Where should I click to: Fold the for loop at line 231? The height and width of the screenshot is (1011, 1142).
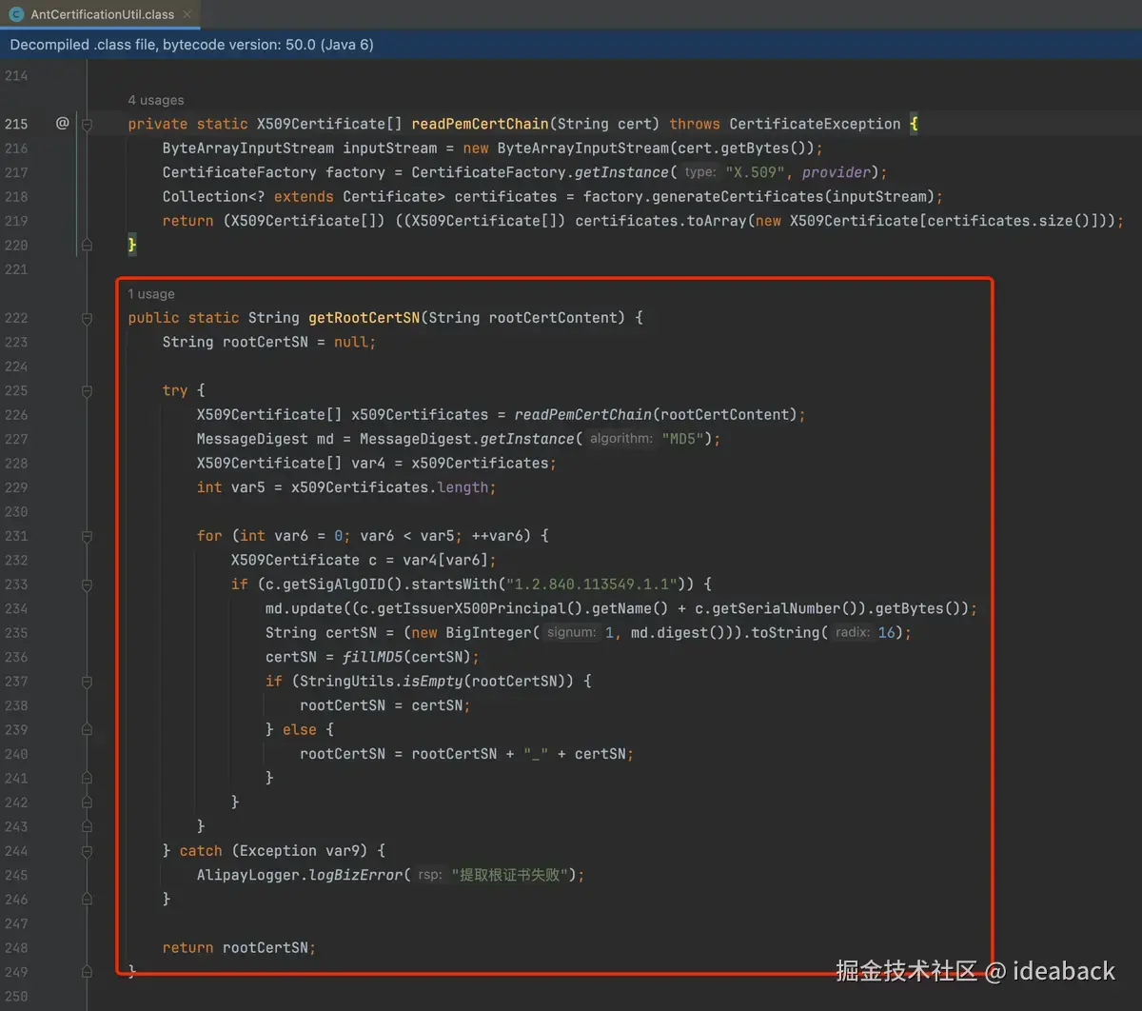point(87,536)
